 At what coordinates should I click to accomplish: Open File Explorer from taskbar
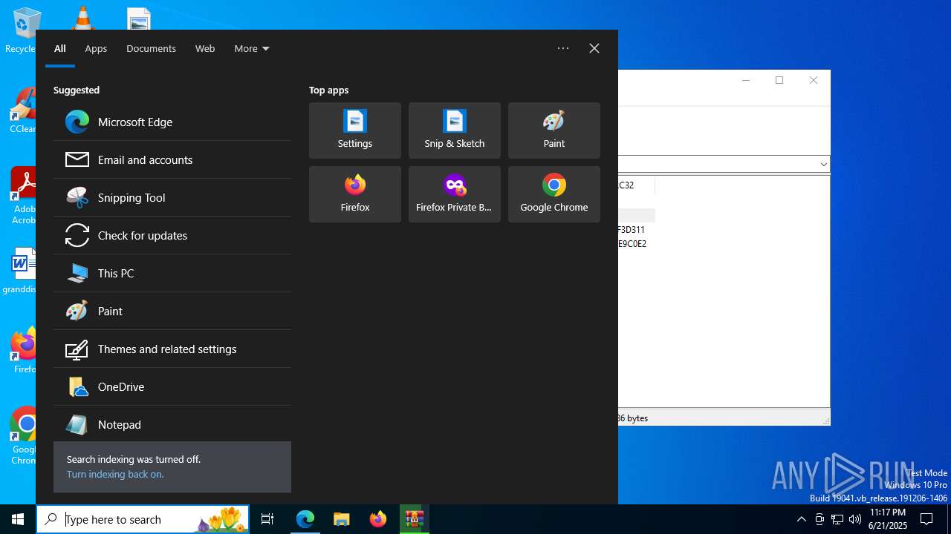(342, 519)
